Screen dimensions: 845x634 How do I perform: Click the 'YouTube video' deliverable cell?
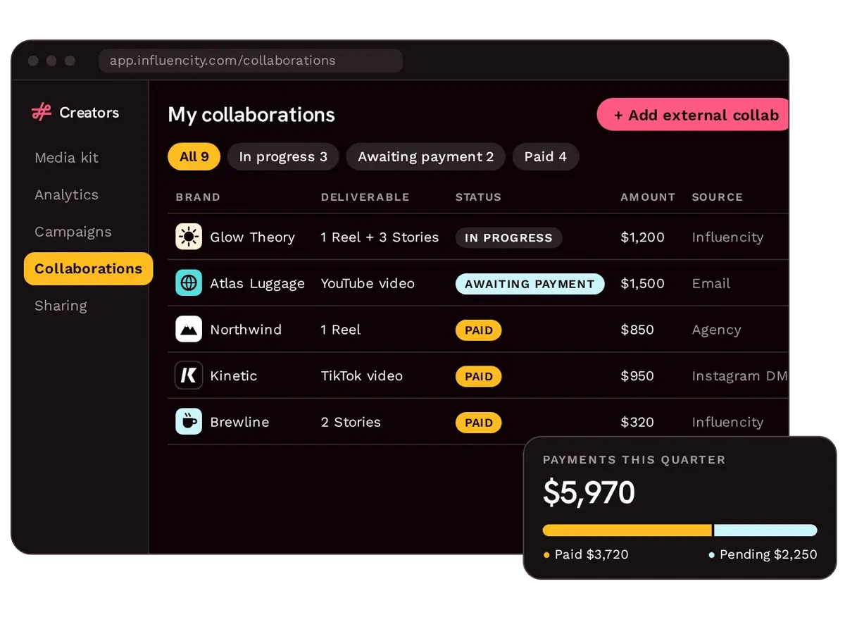(x=368, y=283)
